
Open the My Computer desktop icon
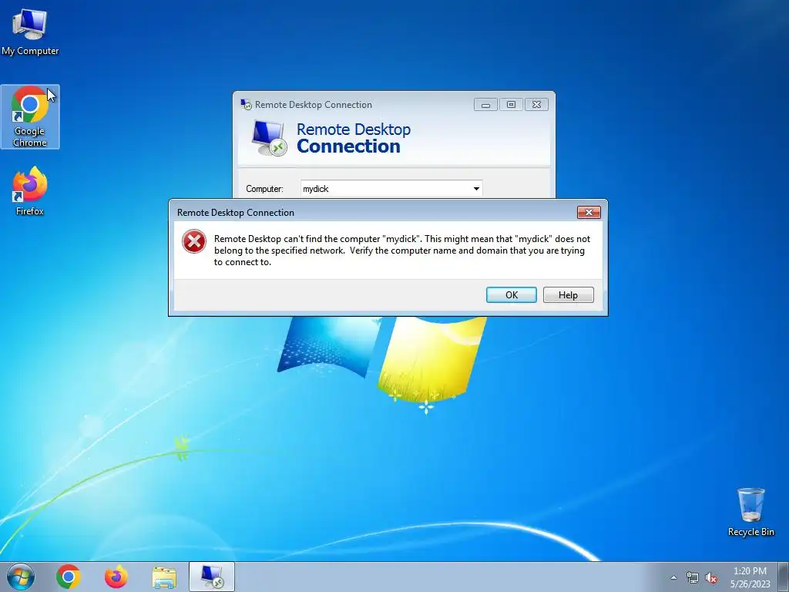click(x=30, y=32)
